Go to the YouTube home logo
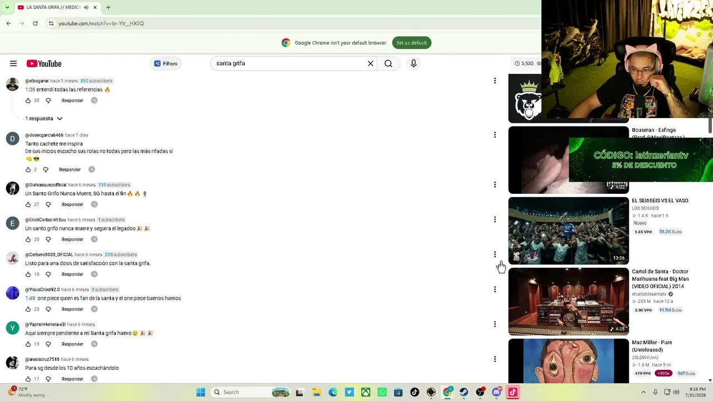This screenshot has width=713, height=401. click(x=44, y=63)
